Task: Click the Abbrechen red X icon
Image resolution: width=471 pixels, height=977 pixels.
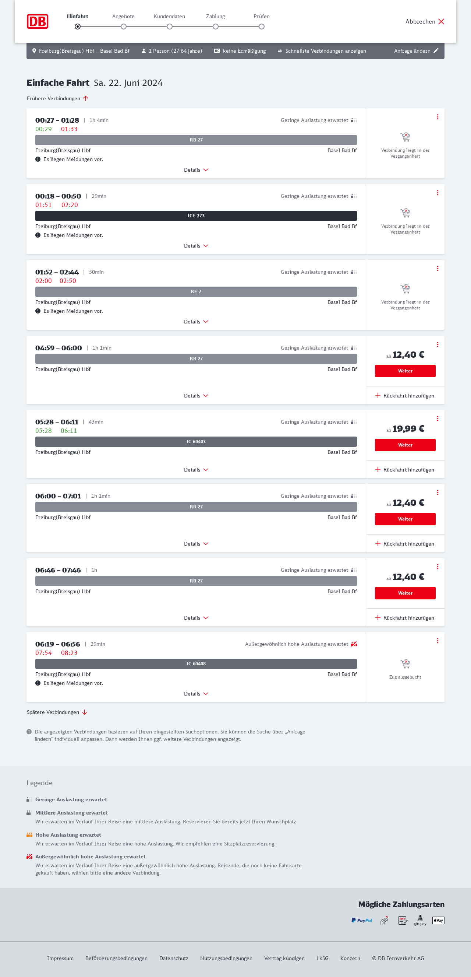Action: [x=441, y=22]
